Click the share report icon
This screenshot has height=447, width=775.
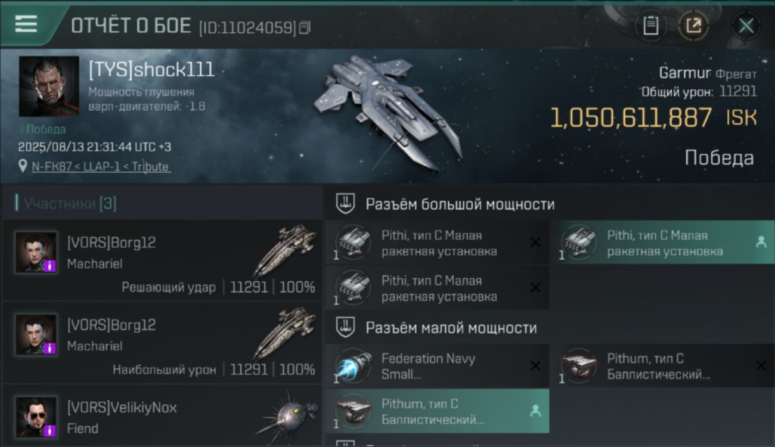click(x=693, y=26)
